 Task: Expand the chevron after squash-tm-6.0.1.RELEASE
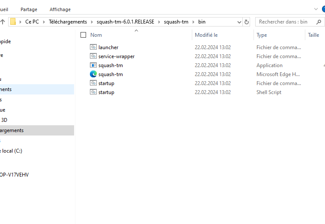pos(159,22)
